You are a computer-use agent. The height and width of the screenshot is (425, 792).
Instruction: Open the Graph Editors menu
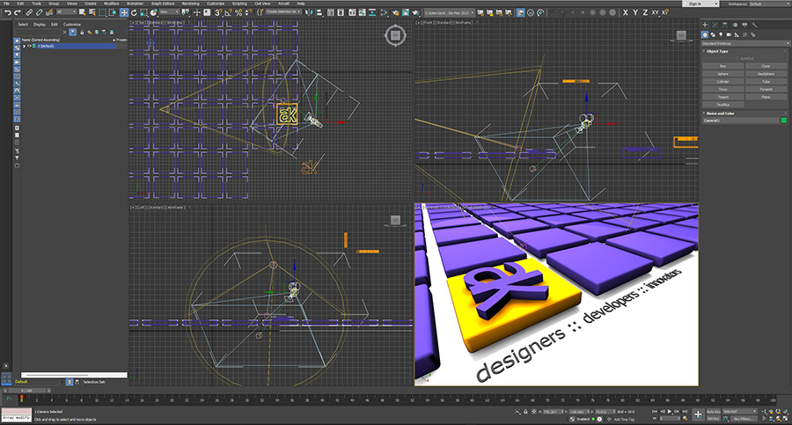click(163, 4)
